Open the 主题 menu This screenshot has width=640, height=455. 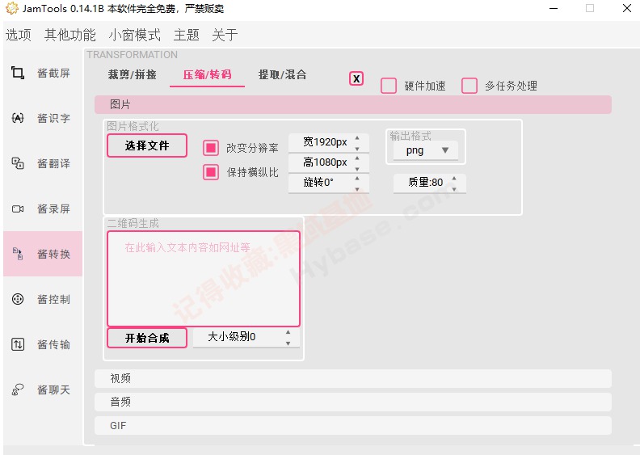(x=186, y=35)
